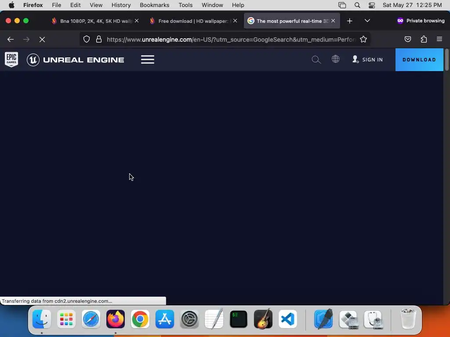The image size is (450, 337).
Task: Open Finder from the Dock
Action: coord(42,319)
